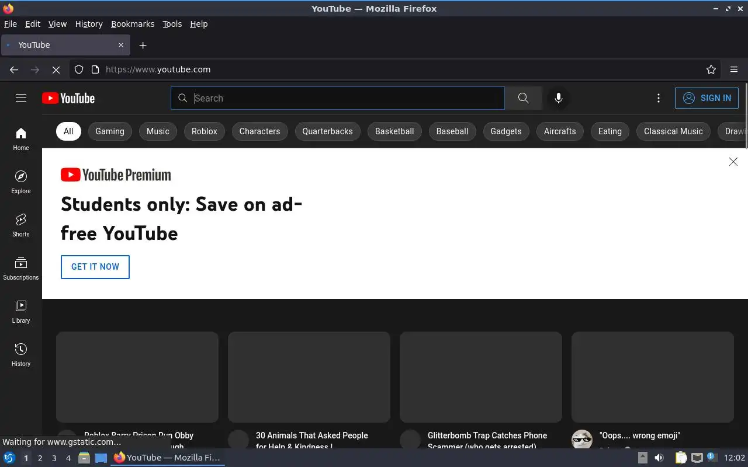Viewport: 748px width, 467px height.
Task: Open the channel avatar beside "Oops.... wrong emoji"
Action: [x=582, y=439]
